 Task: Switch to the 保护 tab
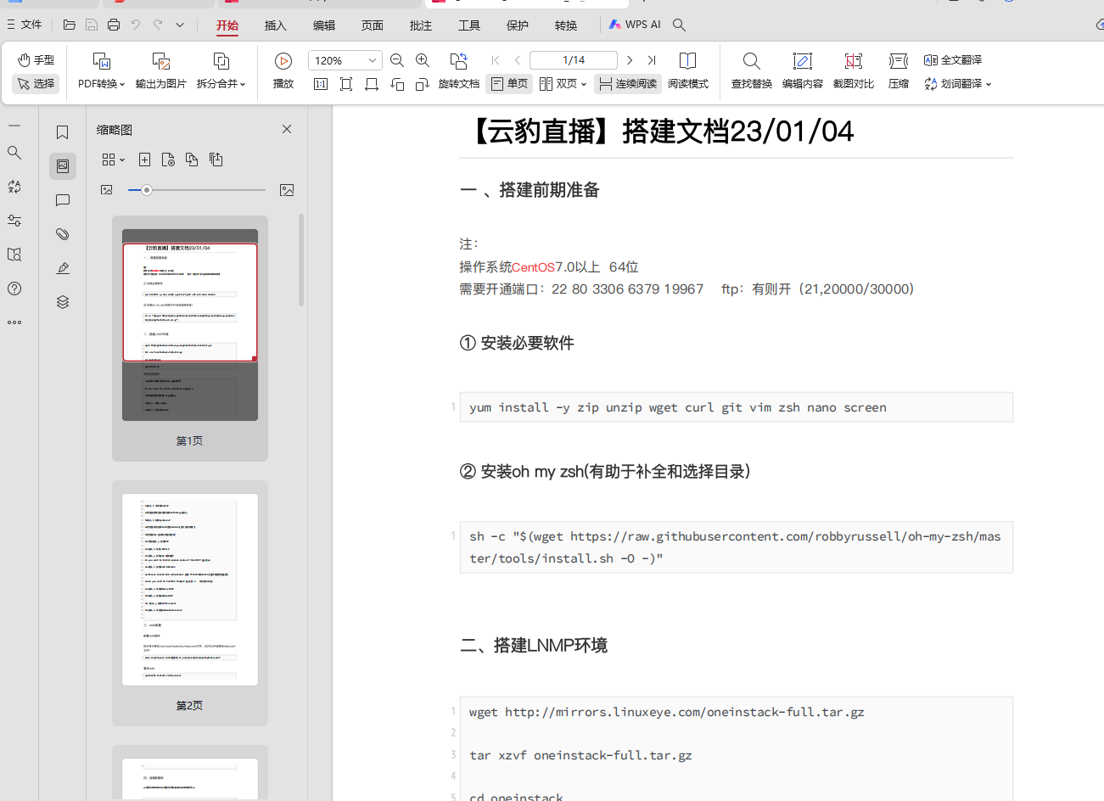518,25
